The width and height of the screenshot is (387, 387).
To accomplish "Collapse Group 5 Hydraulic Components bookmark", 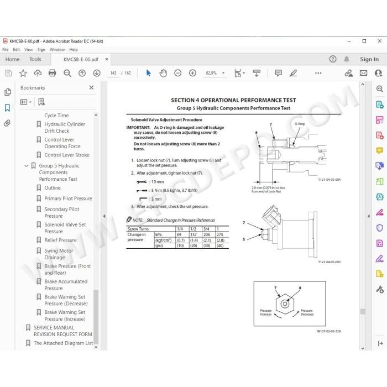I will (27, 166).
